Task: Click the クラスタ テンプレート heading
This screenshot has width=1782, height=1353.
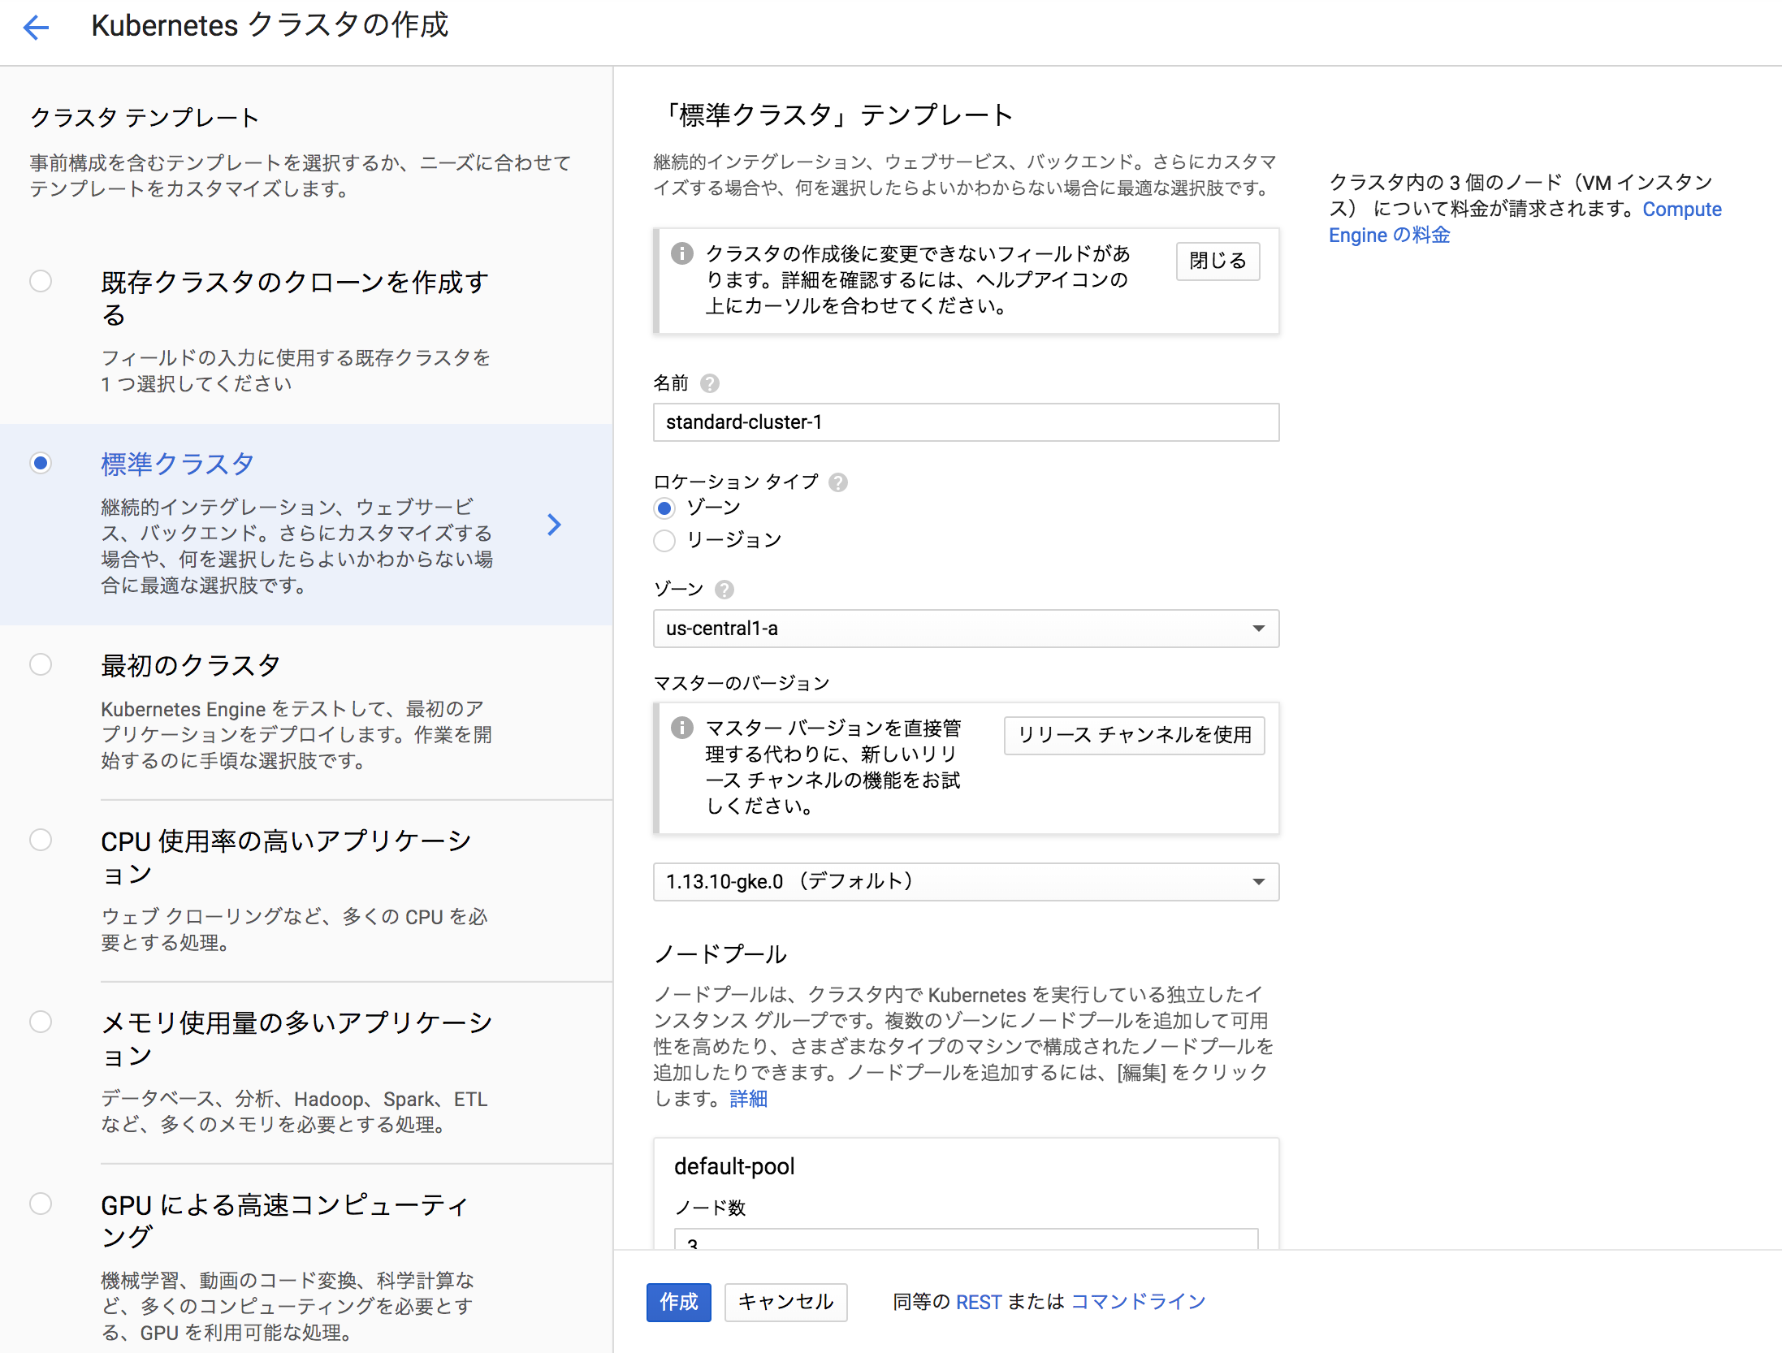Action: (144, 119)
